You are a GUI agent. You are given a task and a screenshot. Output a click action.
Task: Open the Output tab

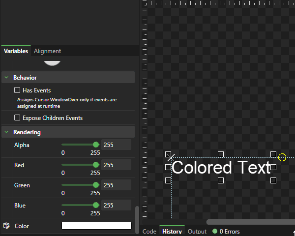pos(197,232)
